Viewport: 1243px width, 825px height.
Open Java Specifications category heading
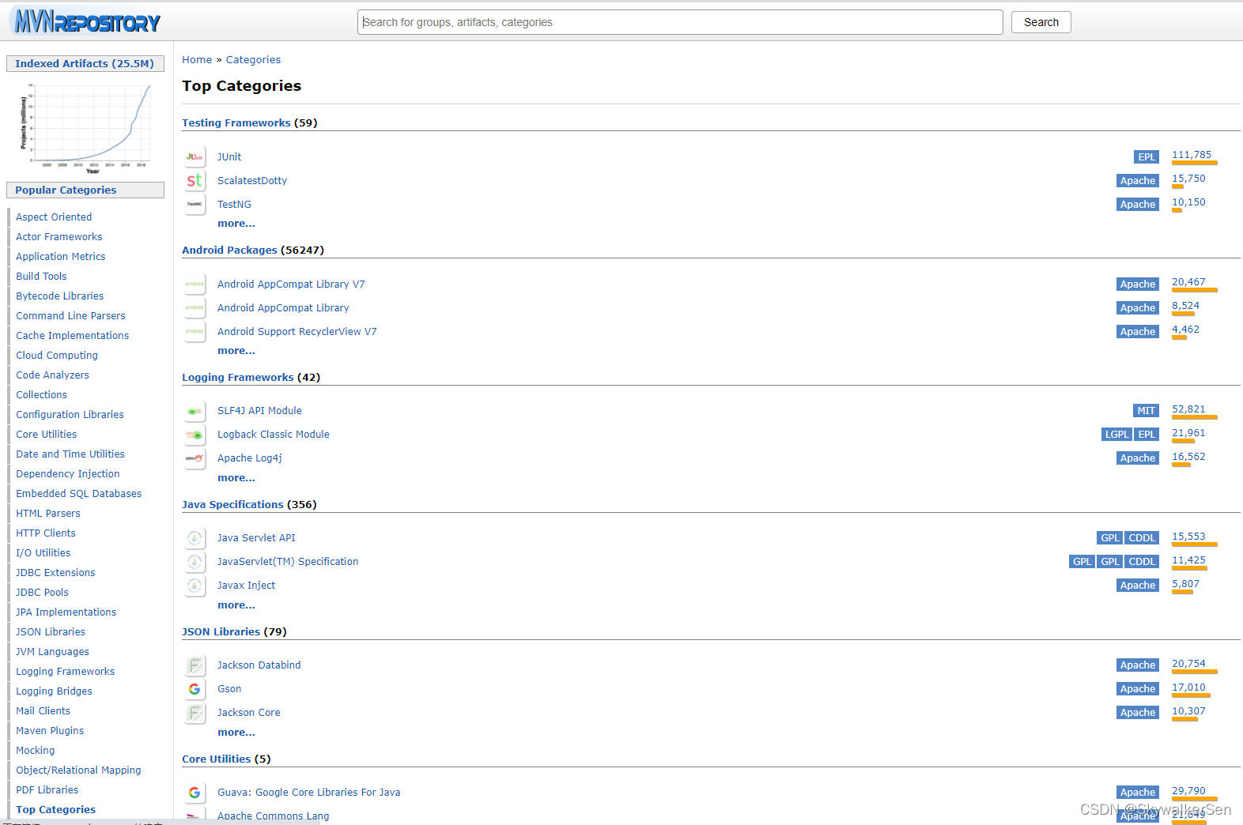pyautogui.click(x=232, y=505)
